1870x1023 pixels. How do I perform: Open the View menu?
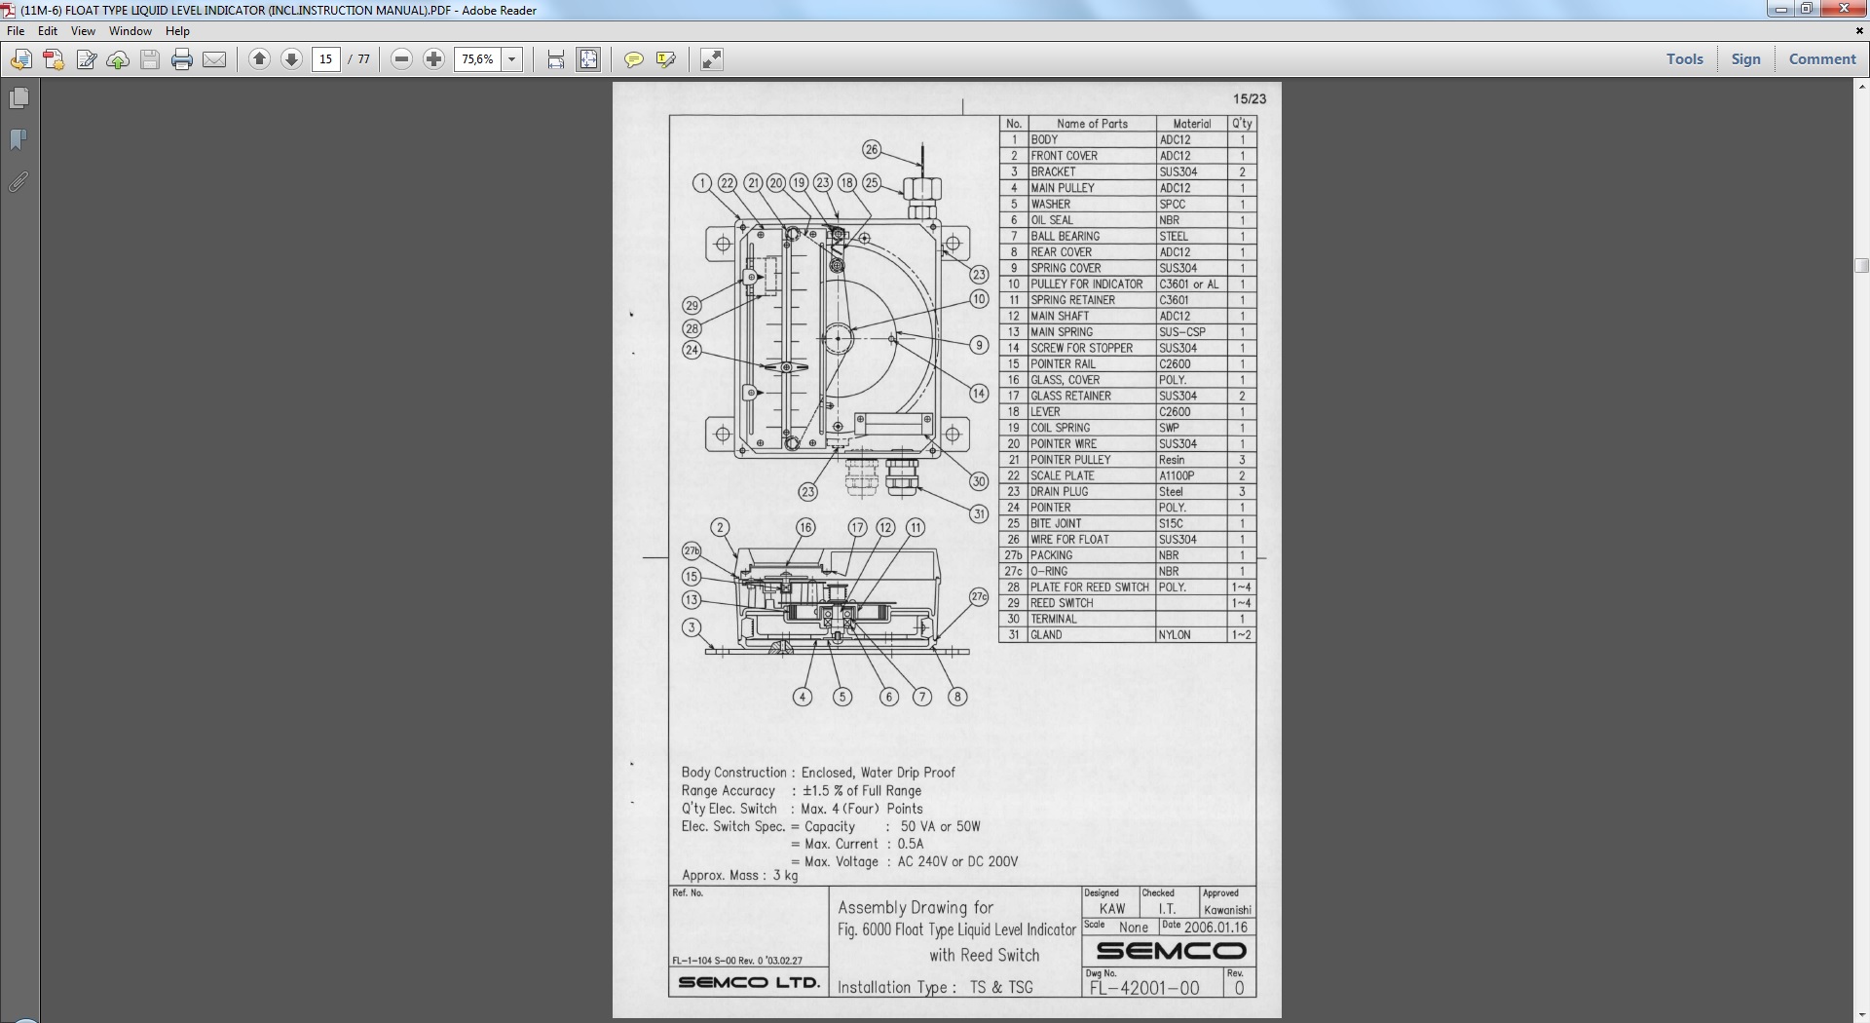pos(83,31)
